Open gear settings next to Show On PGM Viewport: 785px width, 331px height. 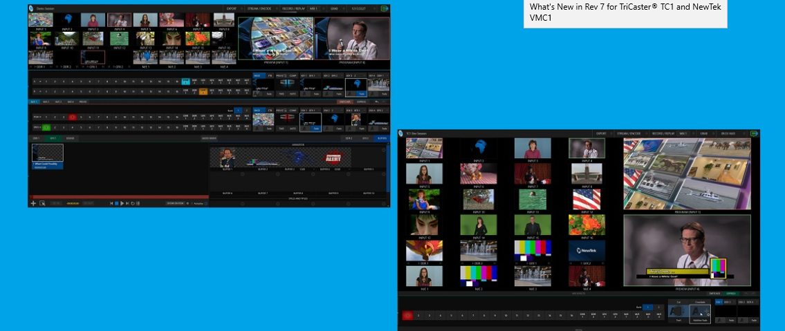tap(187, 203)
